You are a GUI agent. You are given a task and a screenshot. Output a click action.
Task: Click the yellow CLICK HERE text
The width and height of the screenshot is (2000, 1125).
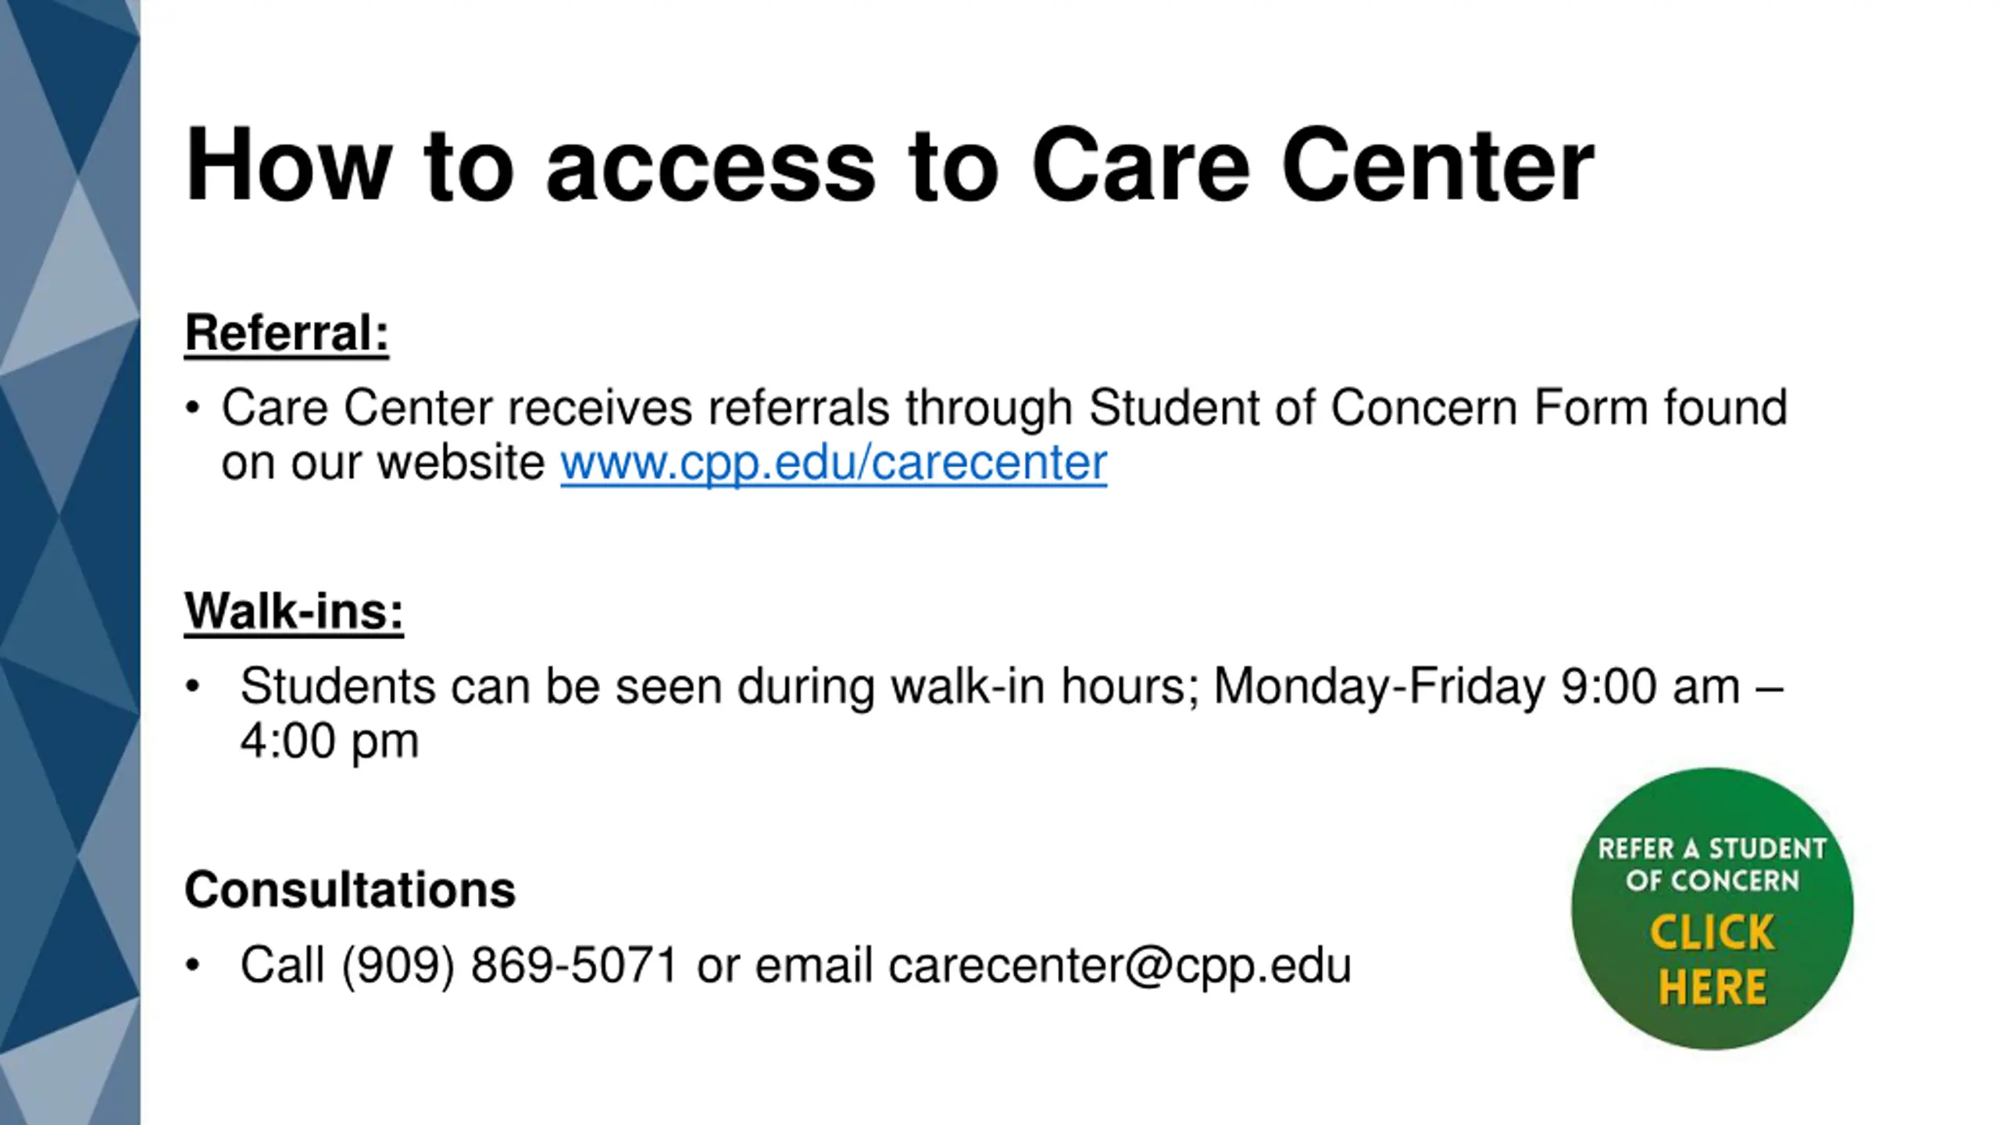click(x=1712, y=959)
